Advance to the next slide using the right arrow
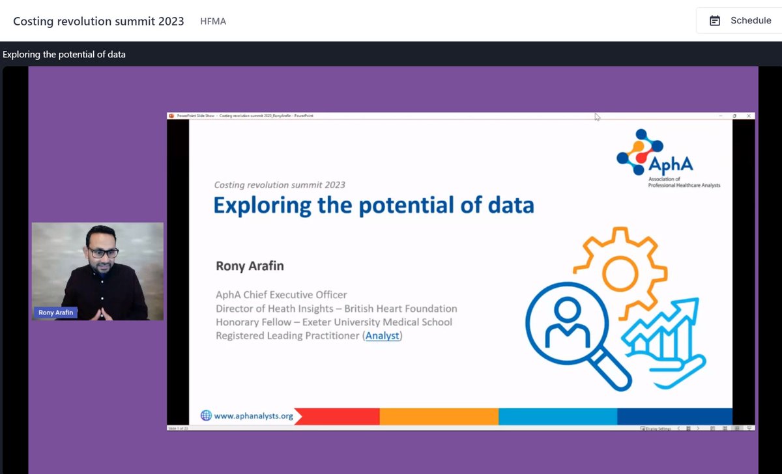This screenshot has width=782, height=474. coord(698,428)
